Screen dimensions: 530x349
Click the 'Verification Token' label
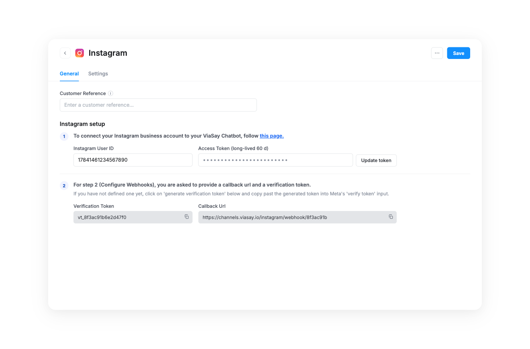94,206
